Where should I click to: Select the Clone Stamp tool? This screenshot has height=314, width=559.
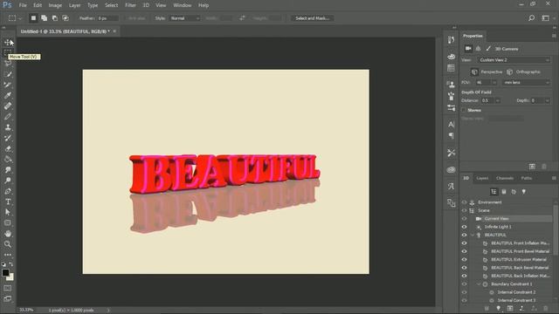pos(8,127)
